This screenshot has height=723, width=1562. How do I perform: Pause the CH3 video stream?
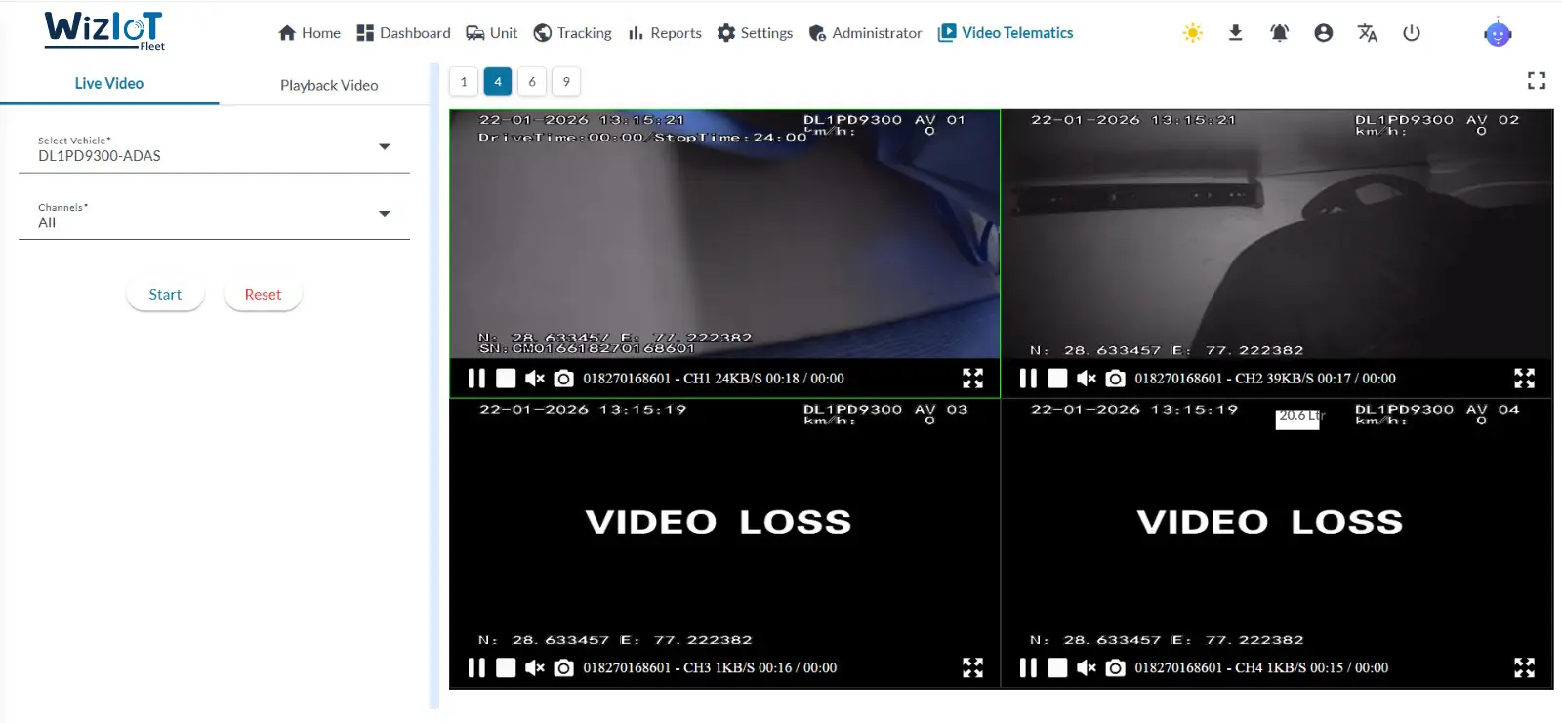(x=476, y=668)
